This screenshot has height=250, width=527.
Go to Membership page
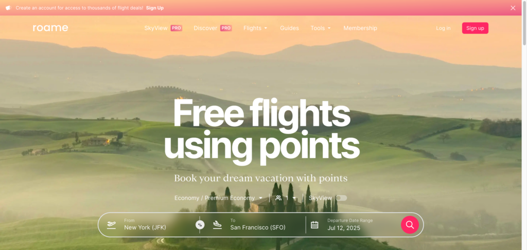(360, 28)
